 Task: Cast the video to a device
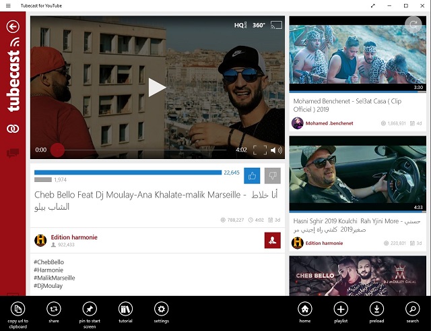[276, 26]
